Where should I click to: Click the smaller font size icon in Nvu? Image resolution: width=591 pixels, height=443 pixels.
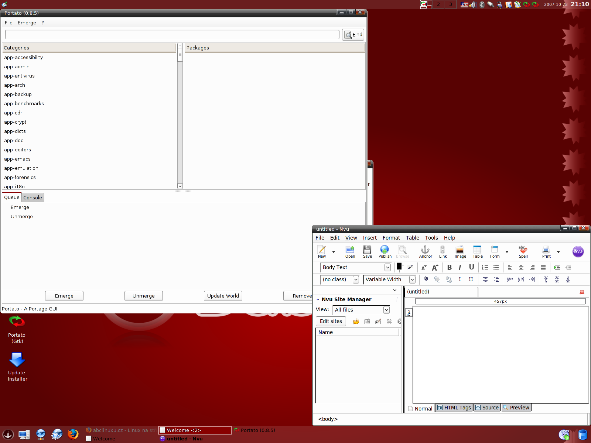424,268
